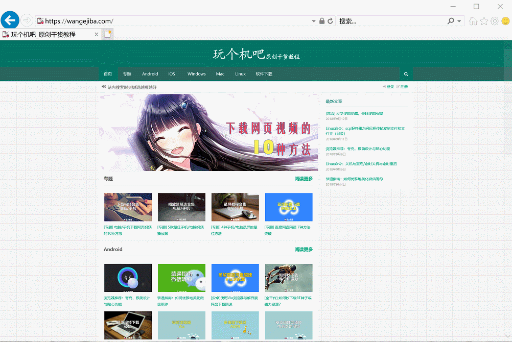Open the browser home page icon

coord(473,21)
